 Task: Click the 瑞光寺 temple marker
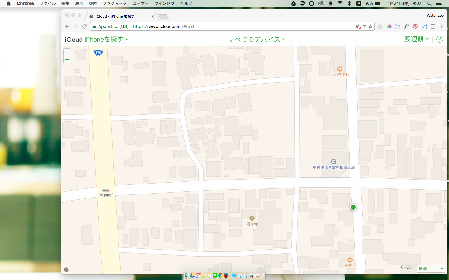click(x=252, y=218)
